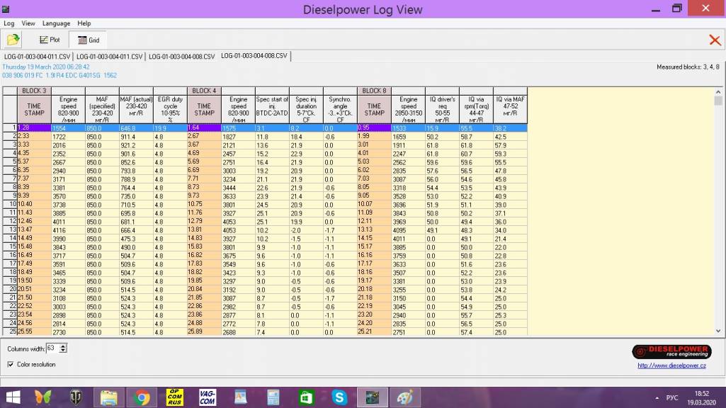Viewport: 726px width, 408px height.
Task: Open the Language menu
Action: point(56,23)
